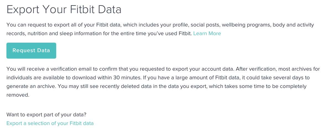
Task: Click the phrase 'body and activity'
Action: [x=293, y=25]
